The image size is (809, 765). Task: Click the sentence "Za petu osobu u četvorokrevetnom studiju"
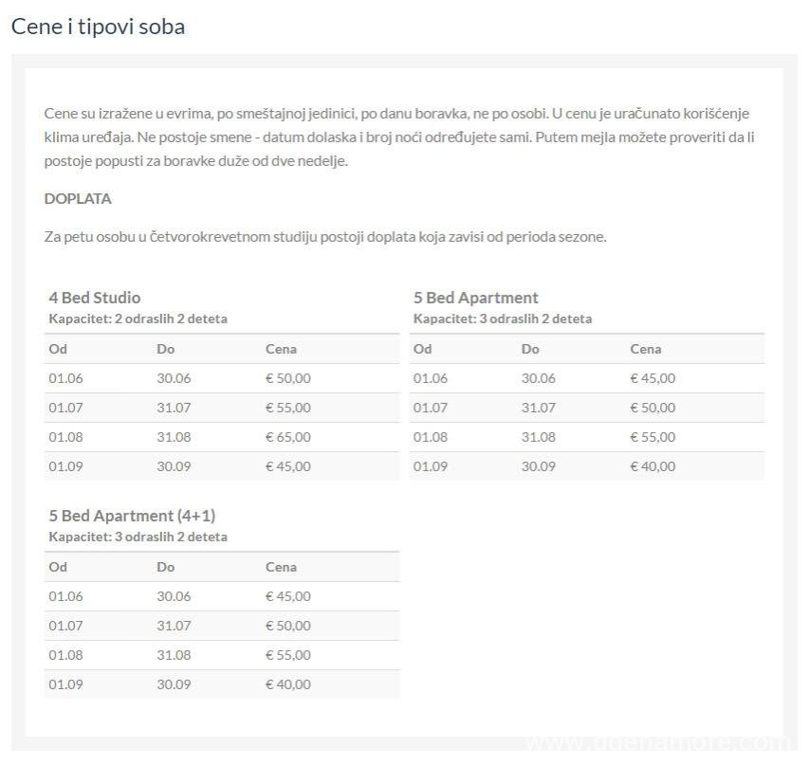325,236
